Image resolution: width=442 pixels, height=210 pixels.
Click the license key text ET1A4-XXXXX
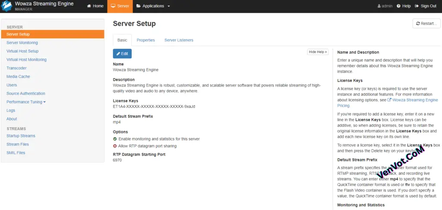click(154, 106)
